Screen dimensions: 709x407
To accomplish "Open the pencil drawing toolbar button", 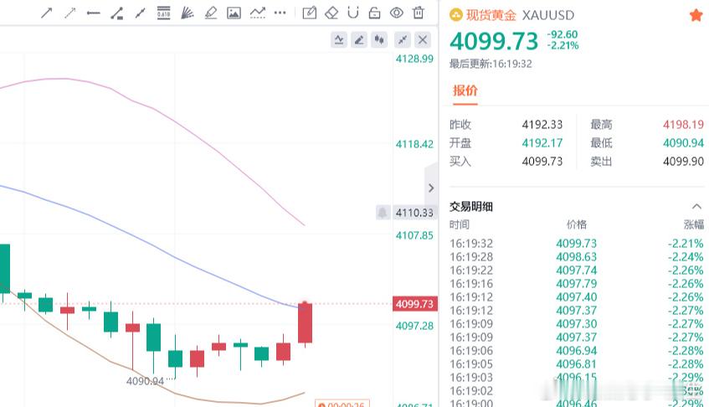I will pos(359,40).
